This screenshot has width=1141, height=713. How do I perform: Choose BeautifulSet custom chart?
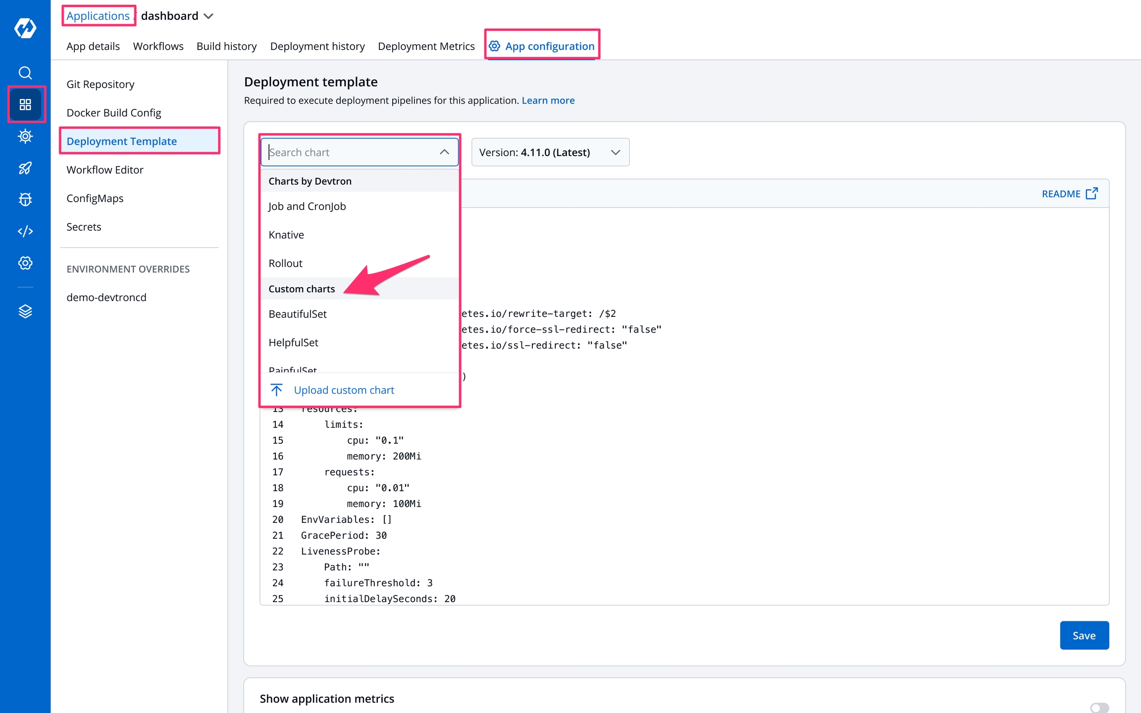coord(298,314)
